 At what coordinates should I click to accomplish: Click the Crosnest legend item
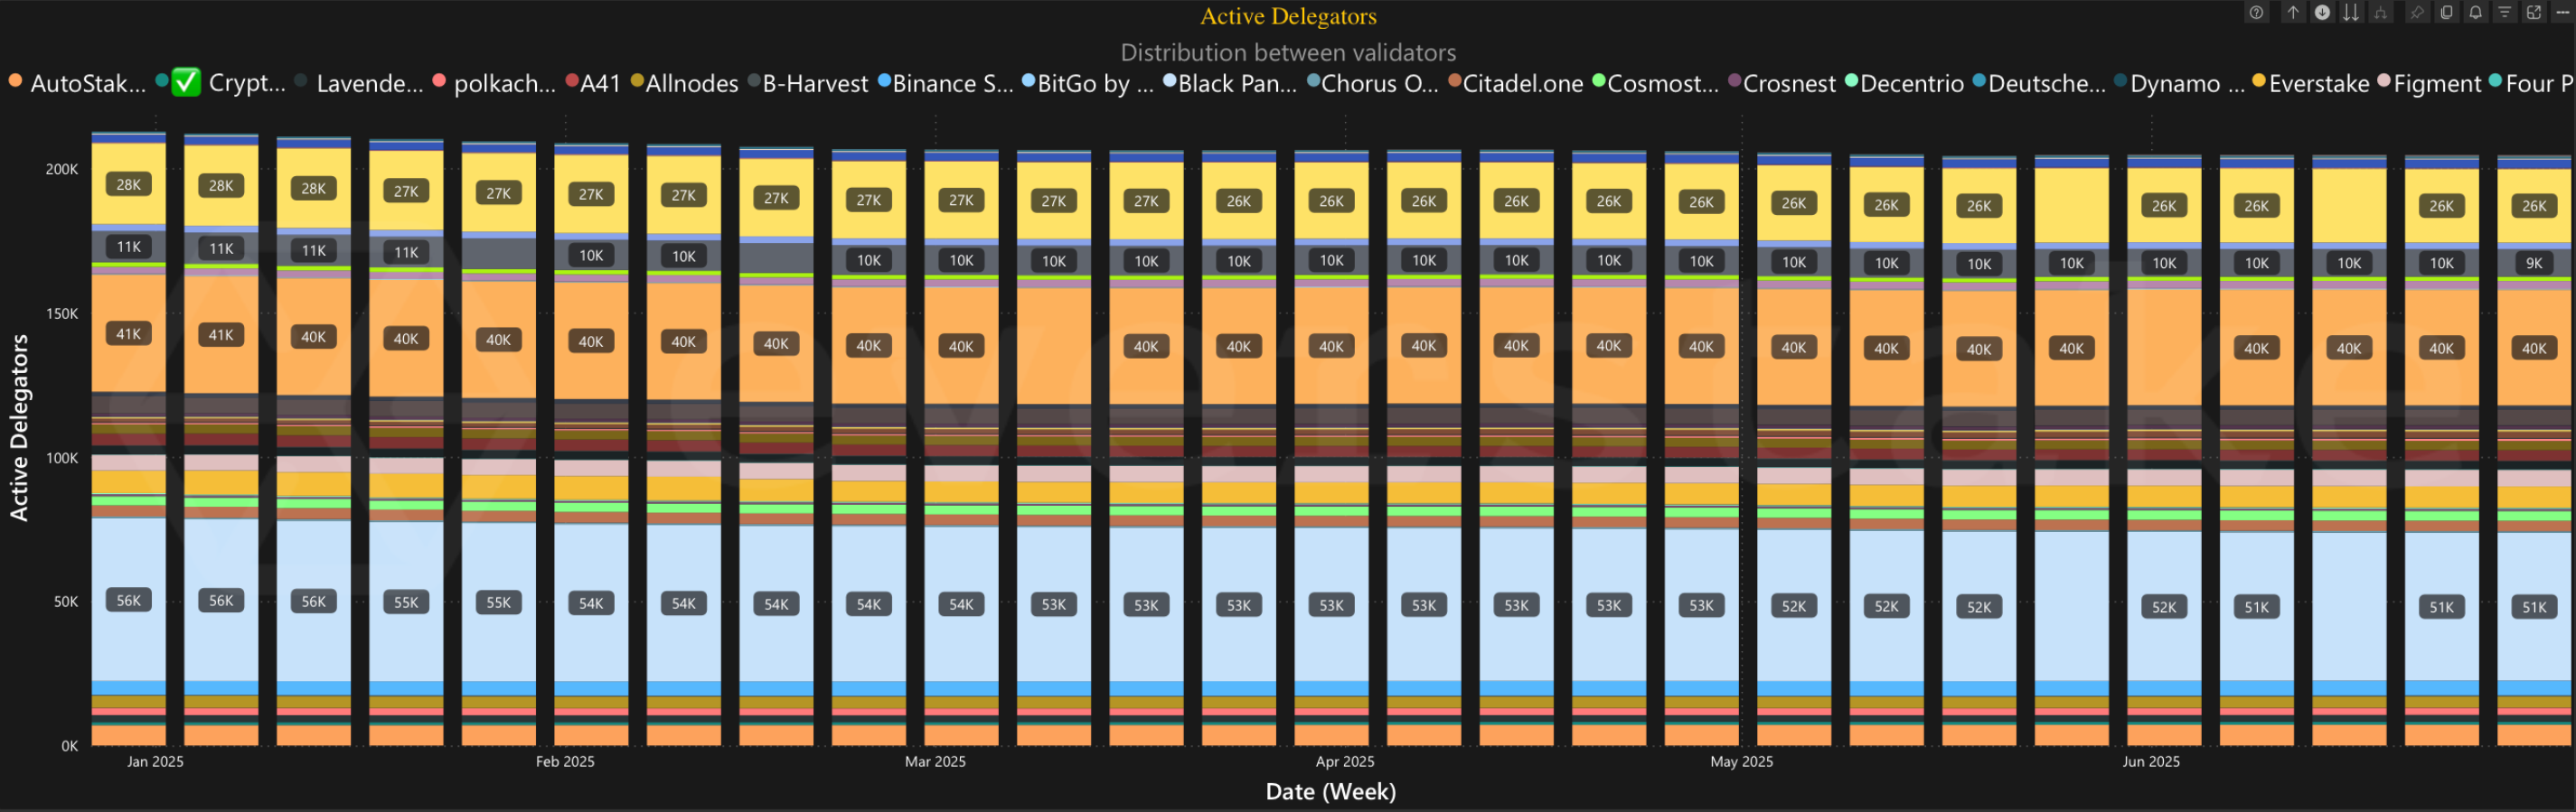[1782, 83]
